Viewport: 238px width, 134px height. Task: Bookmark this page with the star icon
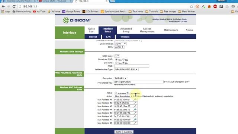point(191,7)
